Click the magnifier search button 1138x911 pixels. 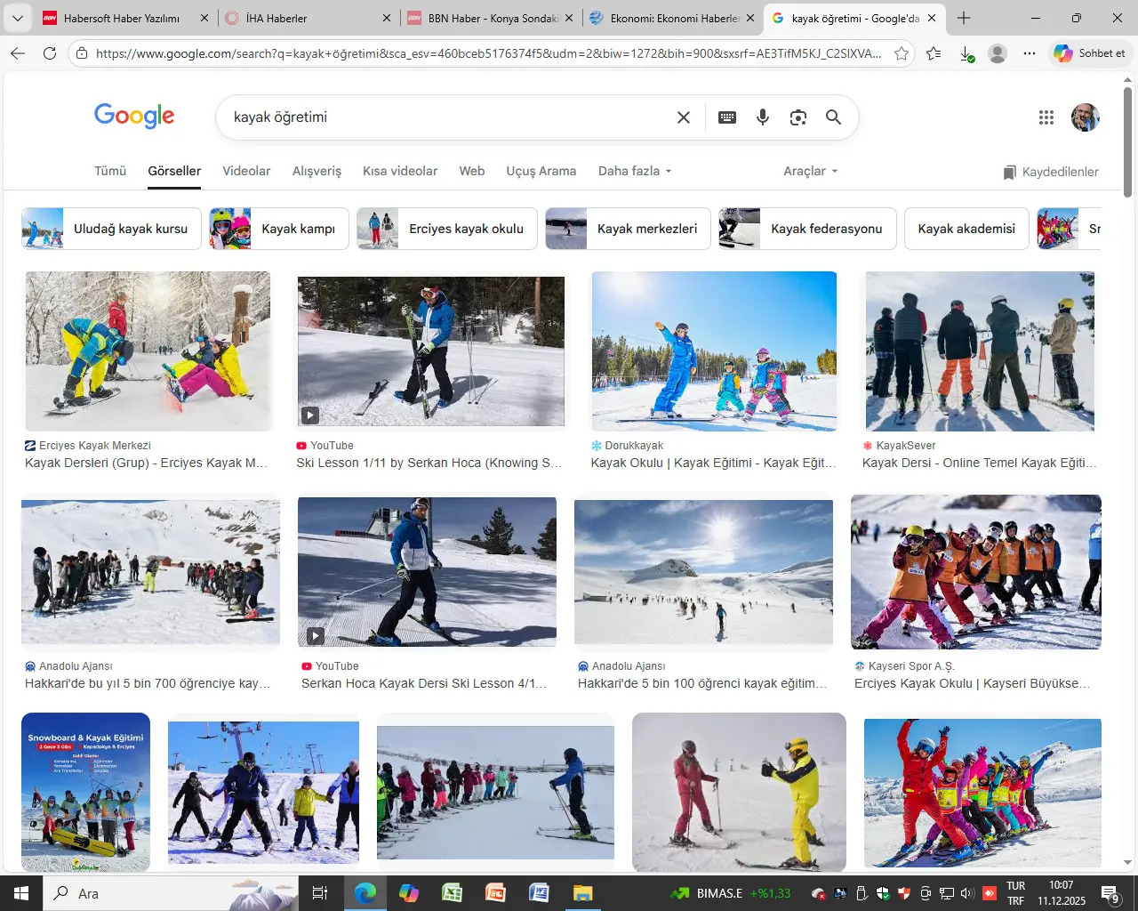(833, 117)
